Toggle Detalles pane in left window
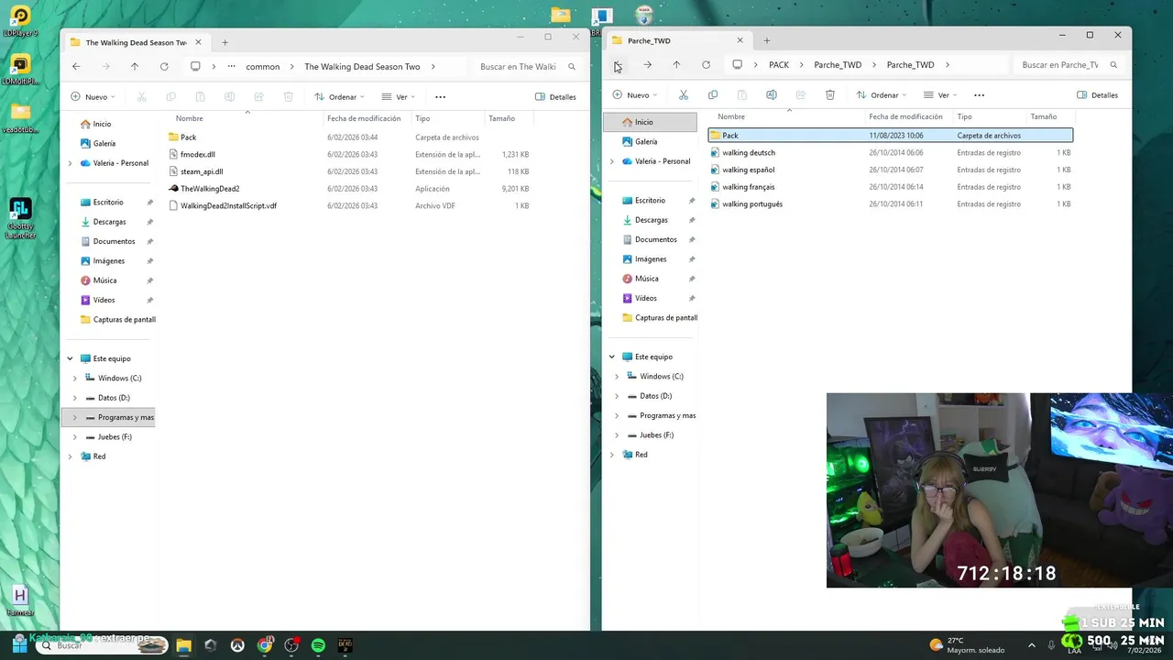Image resolution: width=1173 pixels, height=660 pixels. 555,96
